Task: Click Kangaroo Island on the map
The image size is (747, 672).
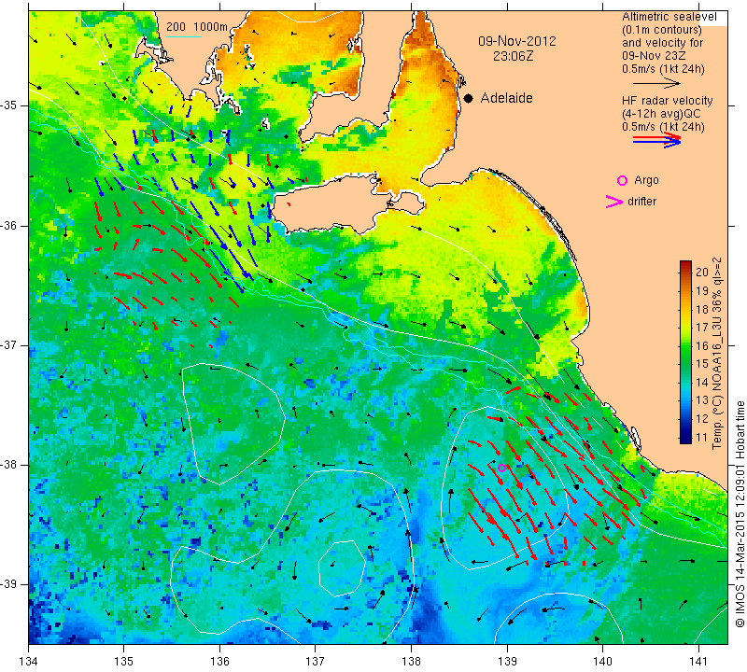Action: [333, 205]
